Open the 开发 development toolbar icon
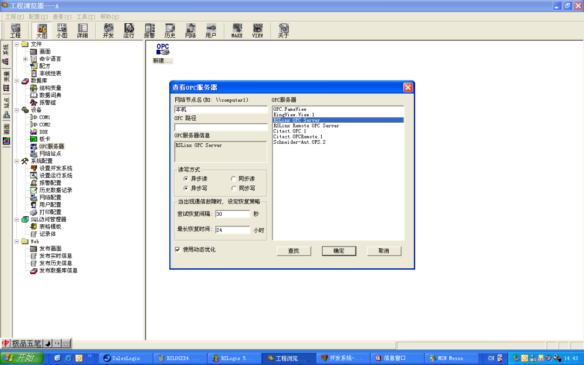 [x=108, y=30]
